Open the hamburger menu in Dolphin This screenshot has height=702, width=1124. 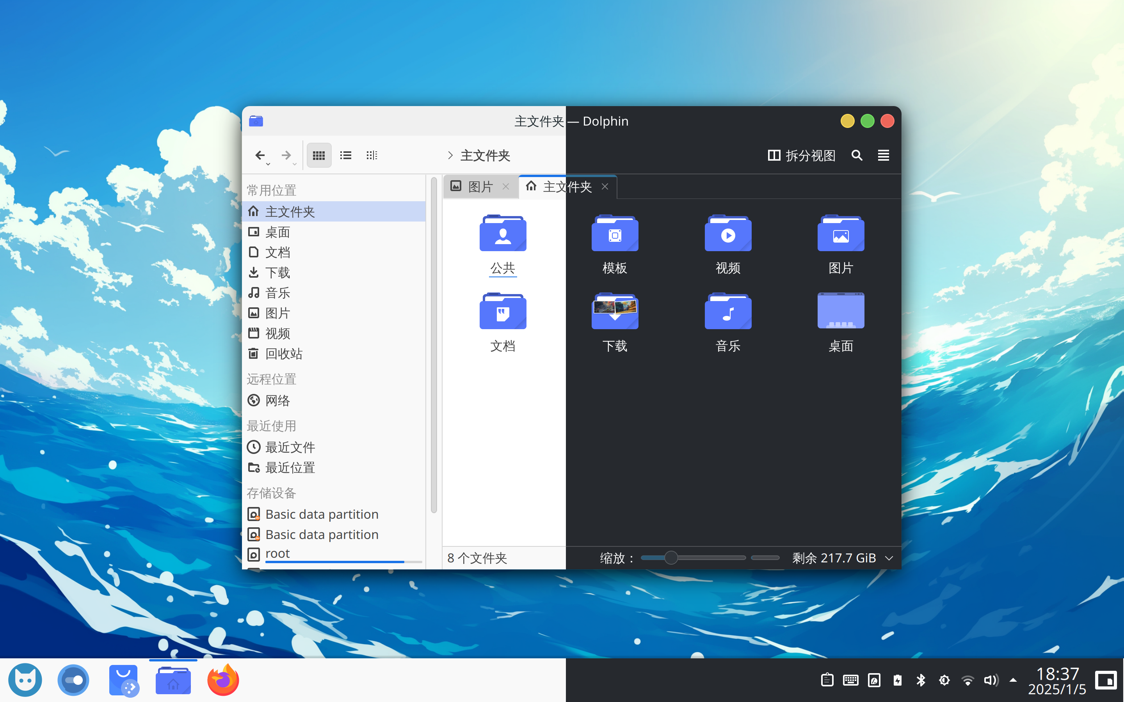884,156
